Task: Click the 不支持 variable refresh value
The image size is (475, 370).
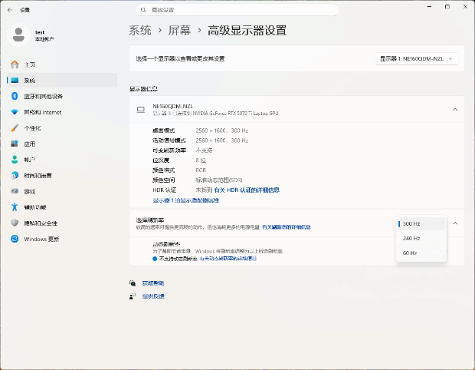Action: click(x=205, y=150)
